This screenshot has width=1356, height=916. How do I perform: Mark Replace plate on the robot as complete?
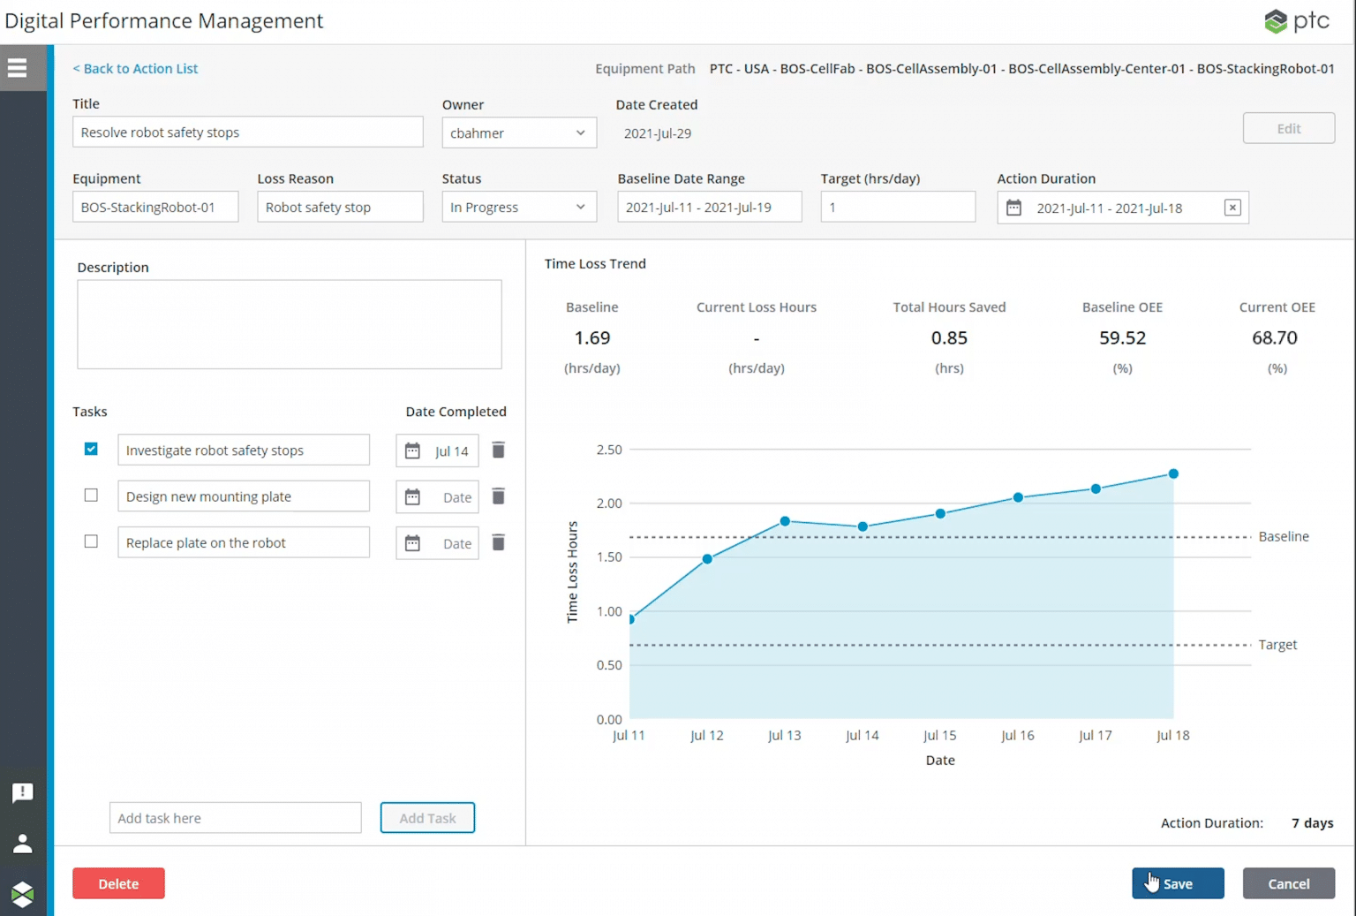(x=90, y=541)
